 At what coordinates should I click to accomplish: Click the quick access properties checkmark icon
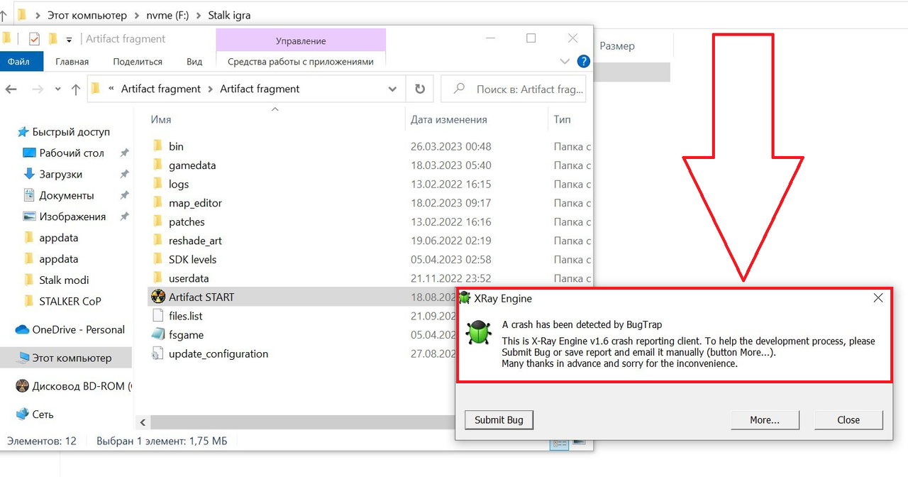click(34, 39)
